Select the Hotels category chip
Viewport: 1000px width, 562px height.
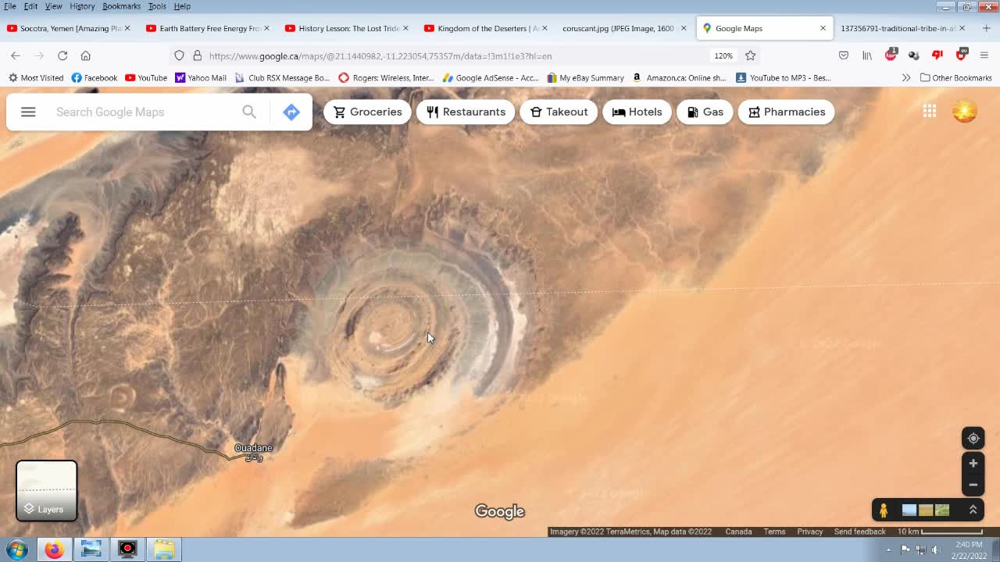tap(637, 112)
